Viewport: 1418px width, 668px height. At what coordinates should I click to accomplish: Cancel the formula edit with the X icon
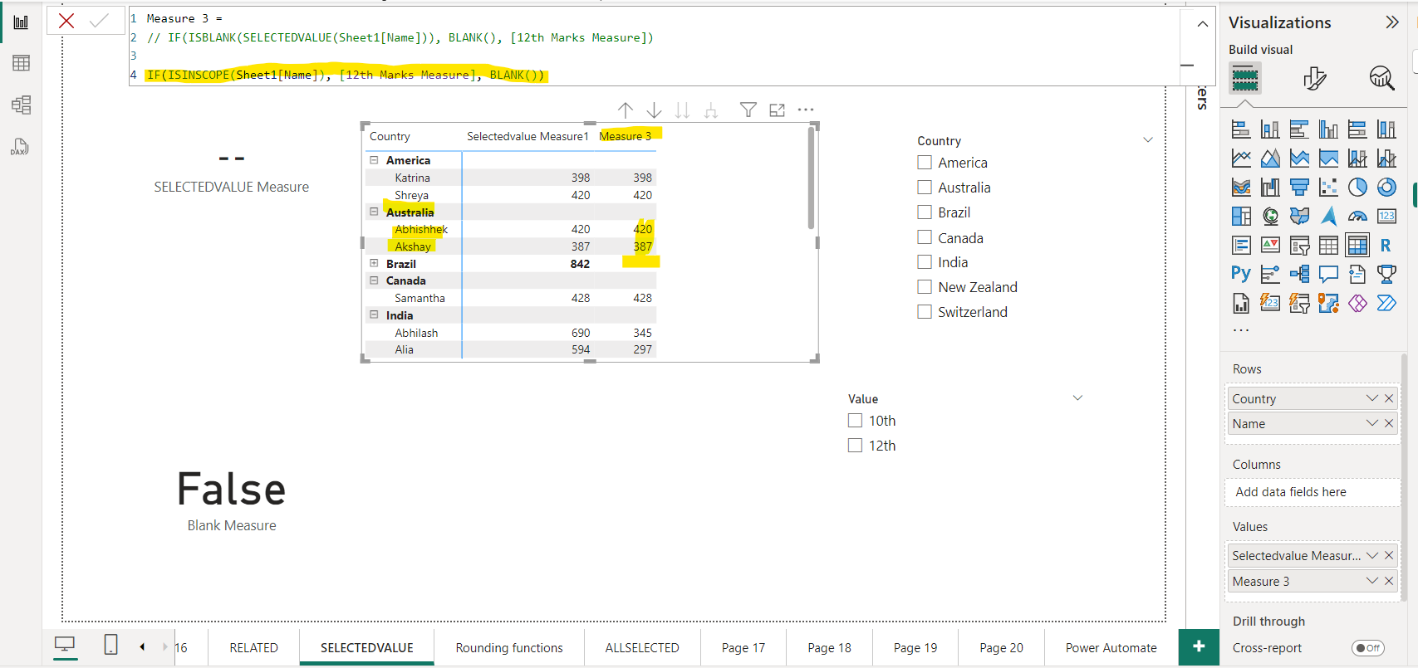click(x=66, y=21)
